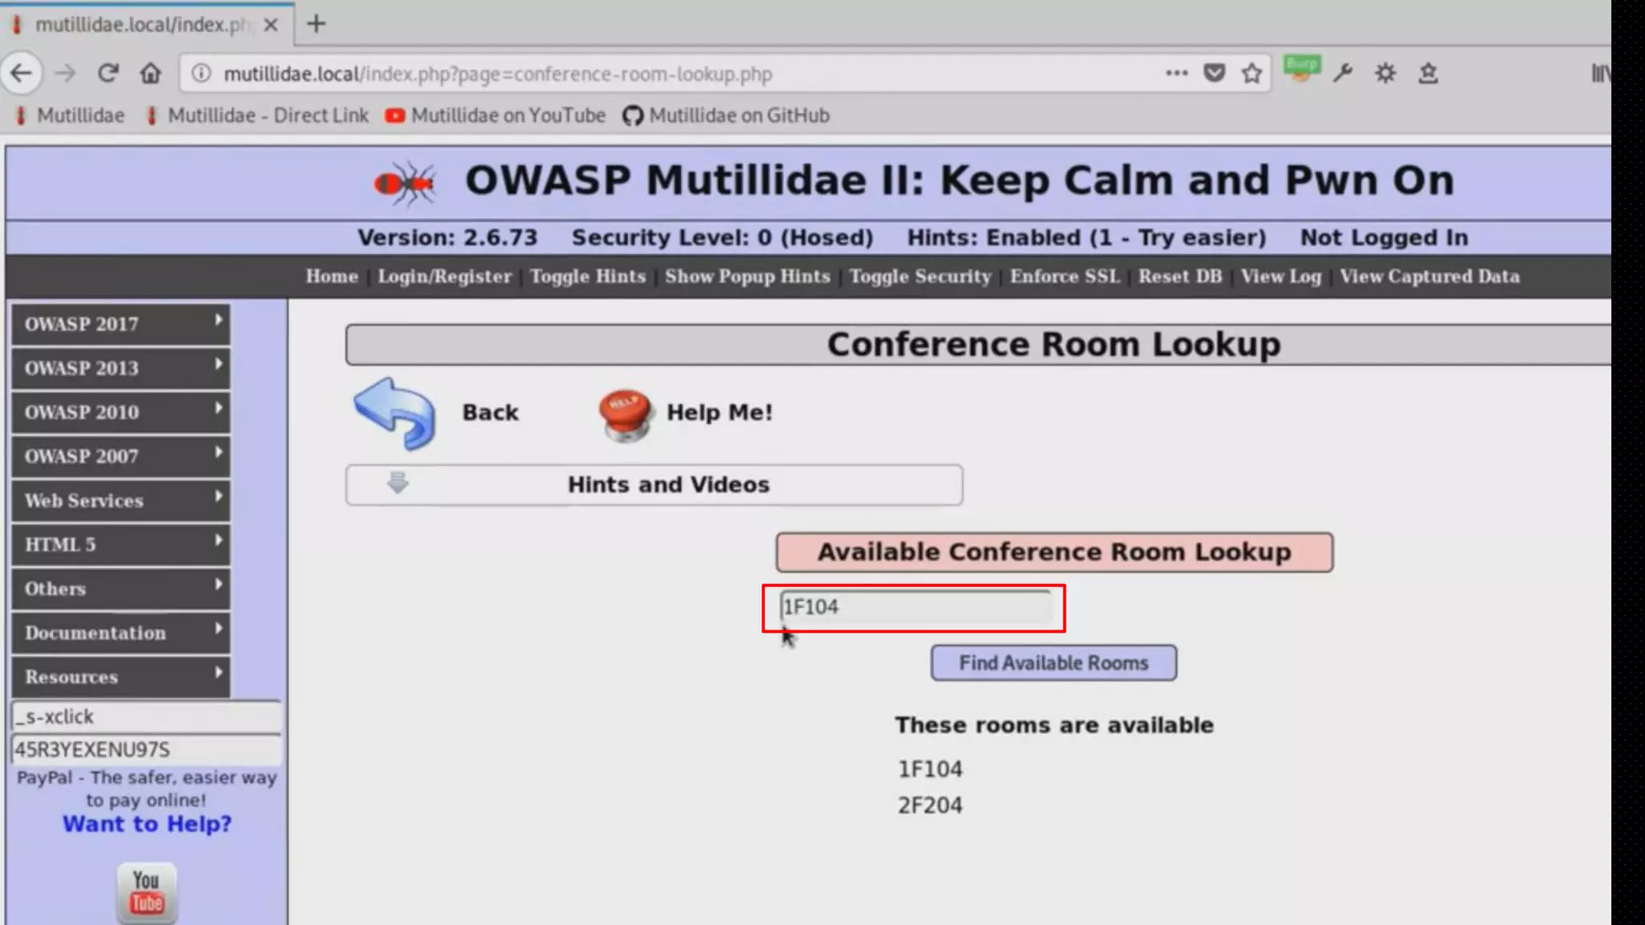Viewport: 1645px width, 925px height.
Task: Click the Find Available Rooms button
Action: [1053, 663]
